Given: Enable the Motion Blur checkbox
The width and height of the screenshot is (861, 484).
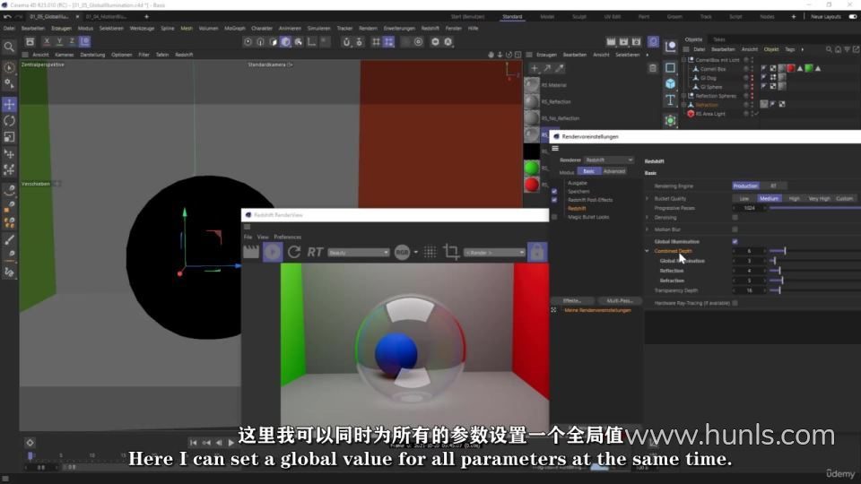Looking at the screenshot, I should 735,229.
